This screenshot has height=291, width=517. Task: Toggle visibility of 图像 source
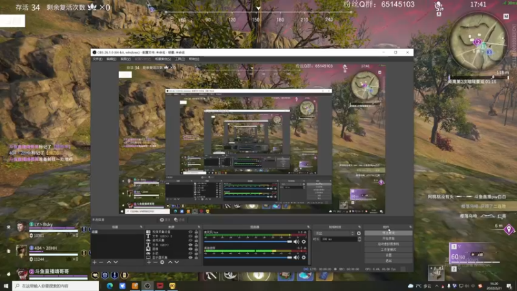(190, 249)
